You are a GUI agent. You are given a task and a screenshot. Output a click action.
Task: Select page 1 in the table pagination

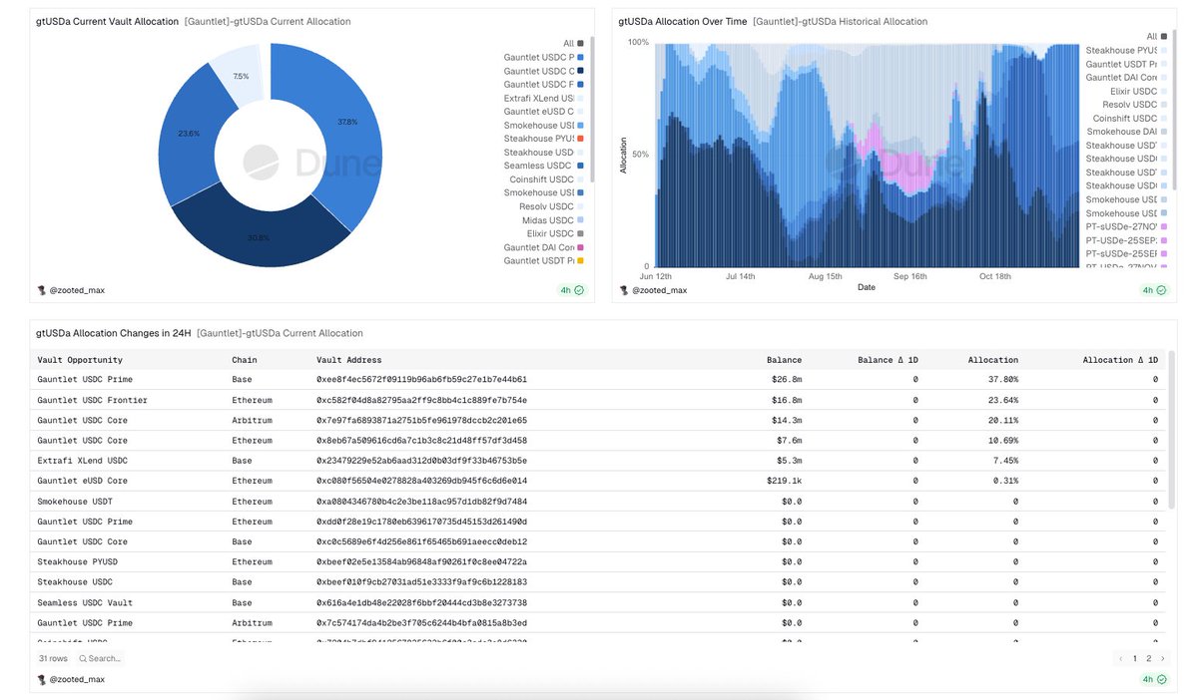point(1135,658)
